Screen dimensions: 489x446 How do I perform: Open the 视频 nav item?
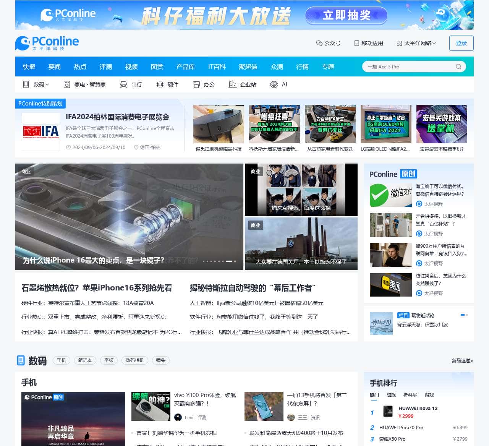click(131, 66)
